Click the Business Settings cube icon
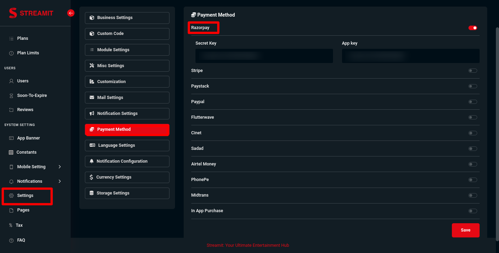This screenshot has width=499, height=253. [92, 18]
